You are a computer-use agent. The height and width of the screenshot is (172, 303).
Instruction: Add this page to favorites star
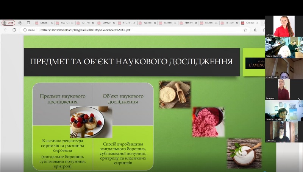coord(245,30)
